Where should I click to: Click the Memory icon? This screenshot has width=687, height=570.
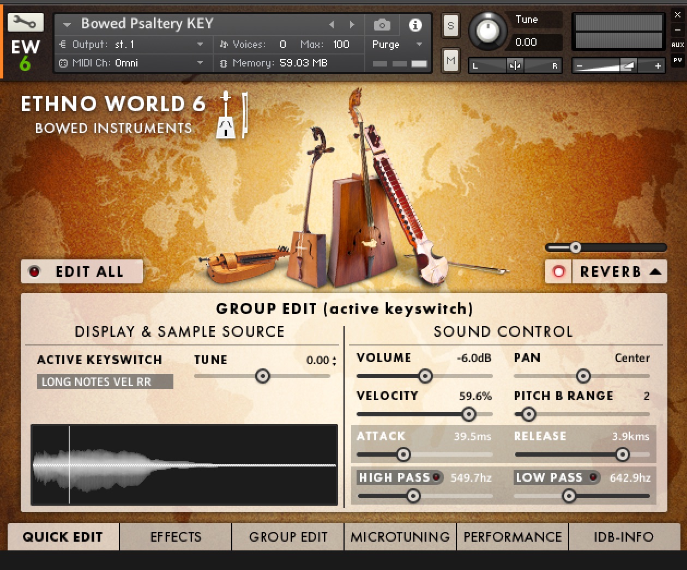224,63
